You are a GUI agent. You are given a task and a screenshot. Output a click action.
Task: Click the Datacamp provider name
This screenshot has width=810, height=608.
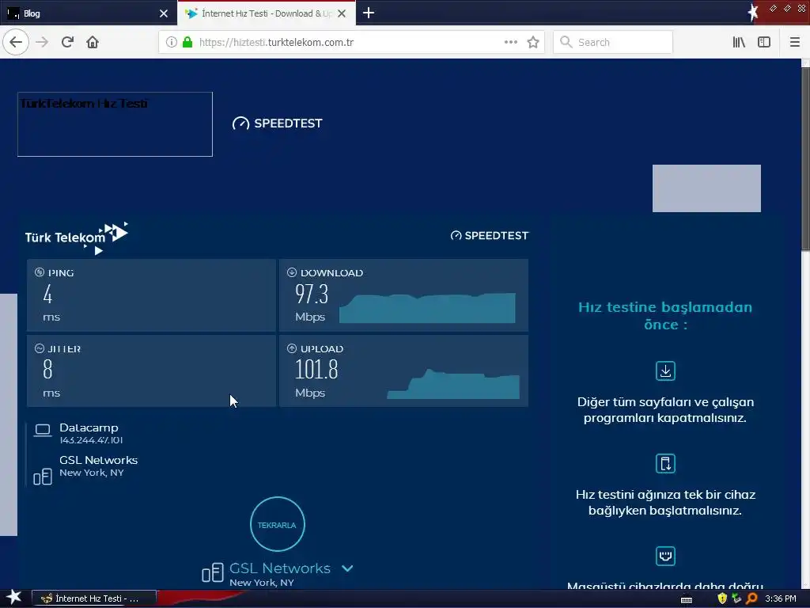click(x=89, y=427)
